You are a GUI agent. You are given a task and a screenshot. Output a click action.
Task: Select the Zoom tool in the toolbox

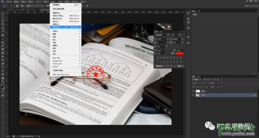[x=3, y=81]
